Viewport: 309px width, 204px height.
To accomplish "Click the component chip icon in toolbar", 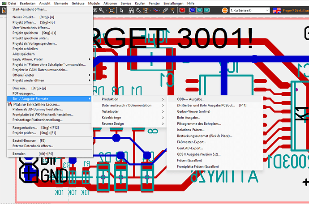I will 146,10.
